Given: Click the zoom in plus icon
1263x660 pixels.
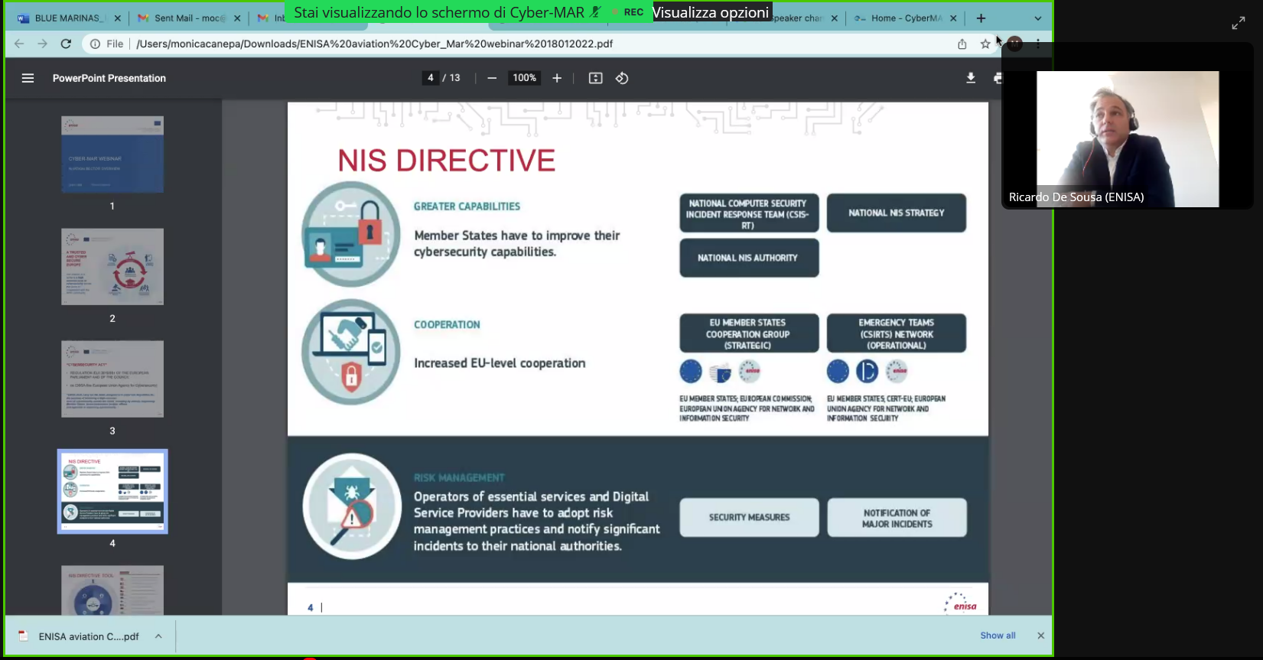Looking at the screenshot, I should pos(557,78).
